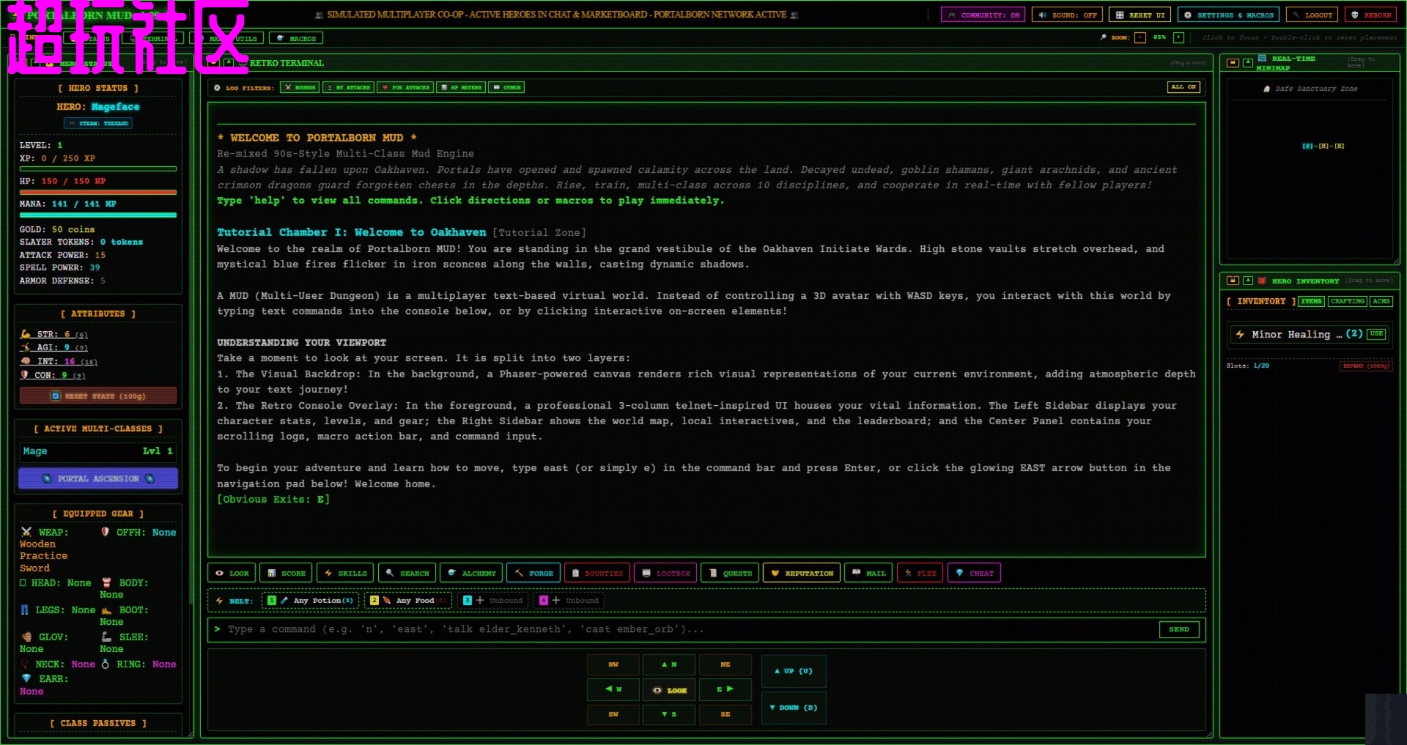Viewport: 1407px width, 745px height.
Task: Click the Hero Inventory dock icon
Action: coord(1233,281)
